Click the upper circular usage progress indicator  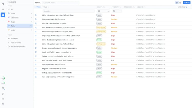(3, 78)
